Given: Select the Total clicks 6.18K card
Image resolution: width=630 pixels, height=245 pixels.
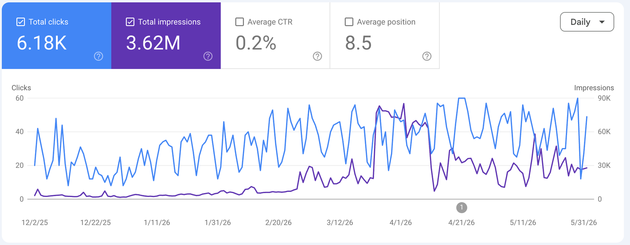Looking at the screenshot, I should [x=57, y=35].
